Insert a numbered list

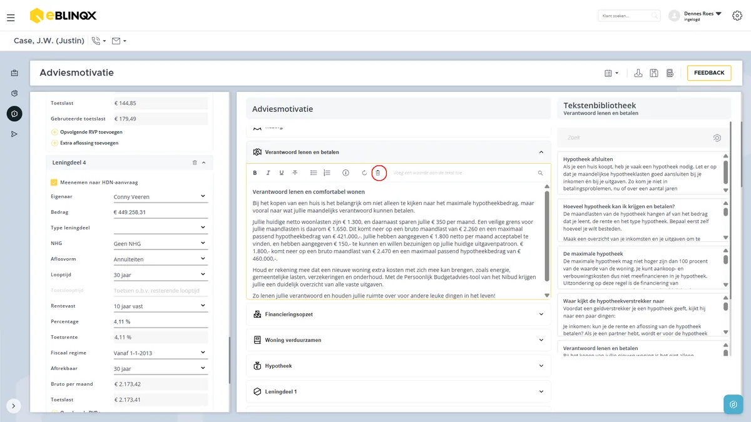(327, 173)
